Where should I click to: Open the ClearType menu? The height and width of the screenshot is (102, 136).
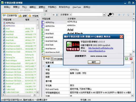click(76, 7)
